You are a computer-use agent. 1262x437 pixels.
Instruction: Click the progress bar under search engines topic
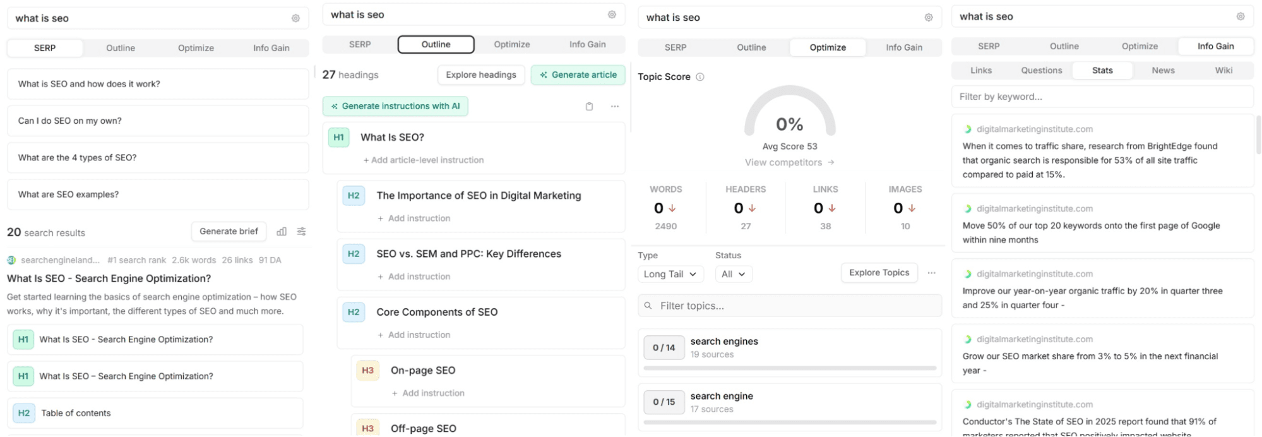(x=790, y=368)
